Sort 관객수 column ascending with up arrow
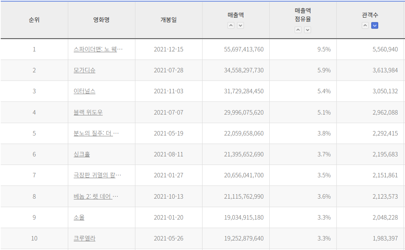The width and height of the screenshot is (405, 250). tap(365, 25)
